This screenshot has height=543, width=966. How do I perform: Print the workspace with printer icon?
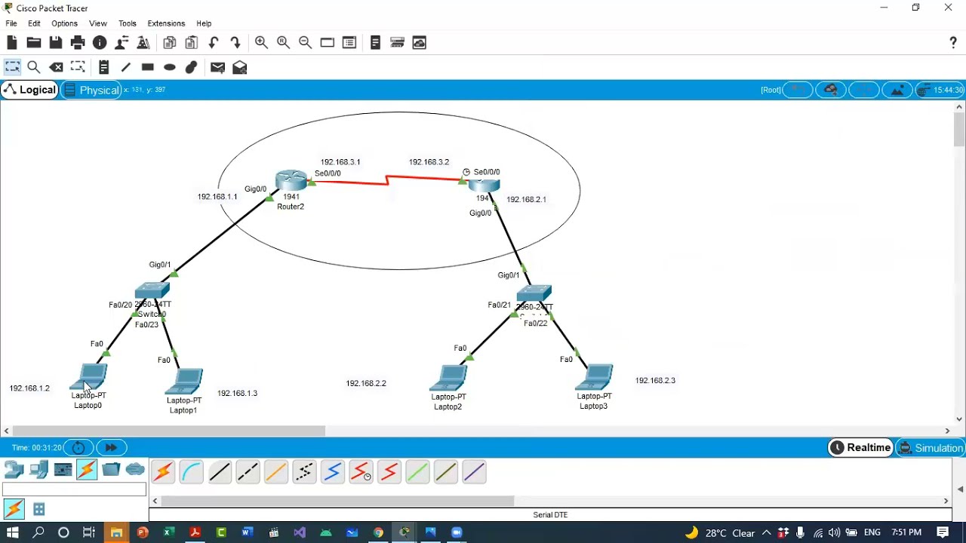(x=78, y=43)
